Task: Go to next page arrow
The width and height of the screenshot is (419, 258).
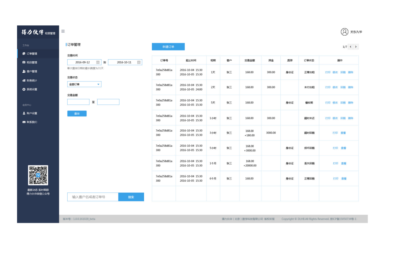Action: click(356, 47)
